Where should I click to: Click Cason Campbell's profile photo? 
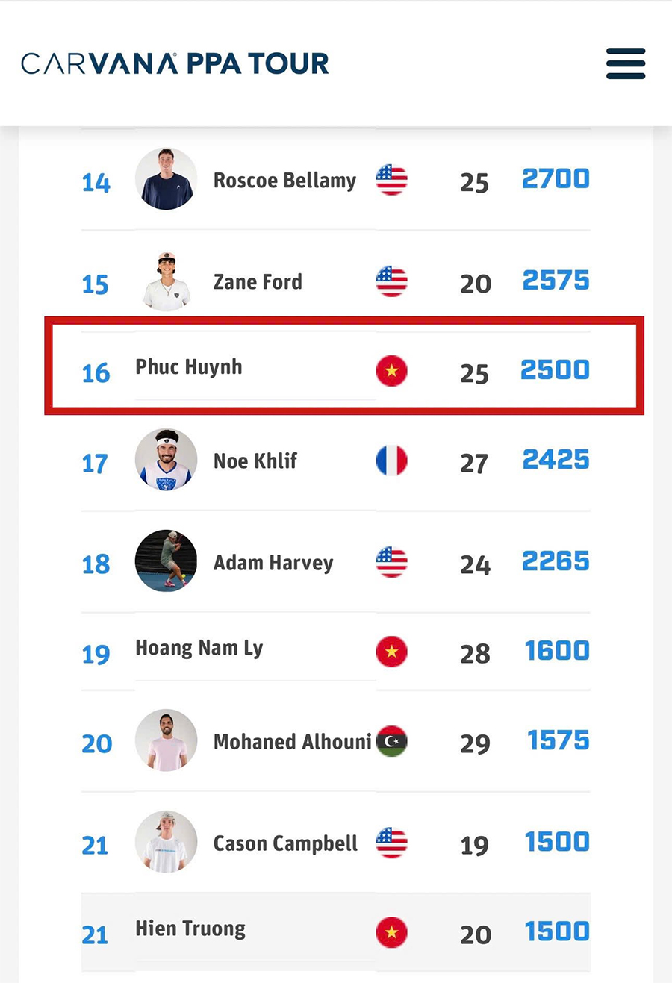[166, 842]
